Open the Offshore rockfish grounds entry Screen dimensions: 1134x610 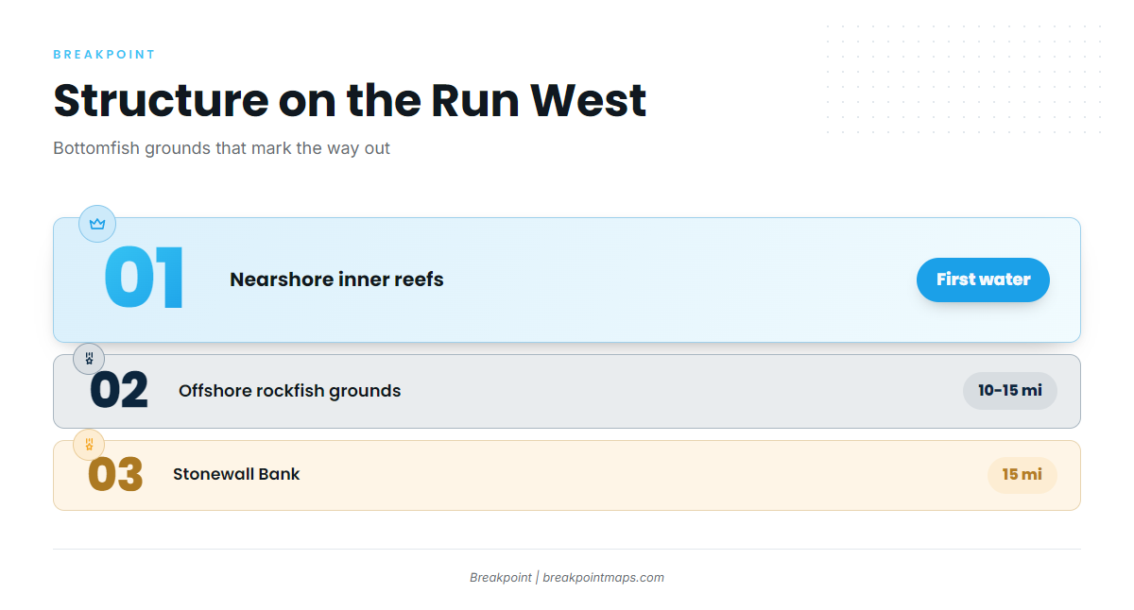[290, 391]
